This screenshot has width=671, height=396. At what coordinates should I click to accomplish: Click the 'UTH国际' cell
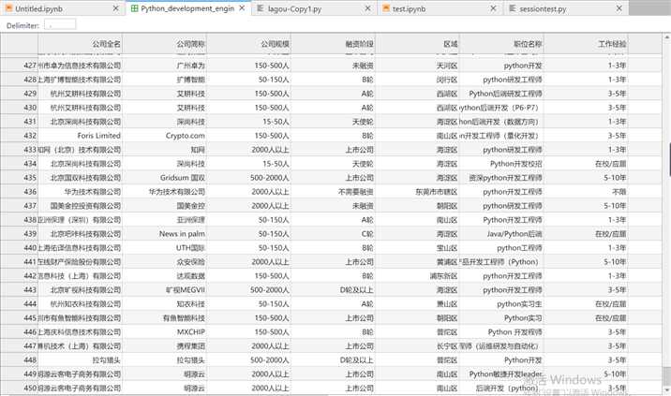[x=164, y=247]
